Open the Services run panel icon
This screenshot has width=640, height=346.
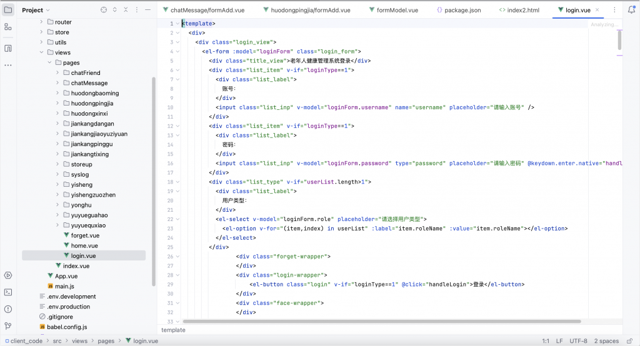point(8,275)
